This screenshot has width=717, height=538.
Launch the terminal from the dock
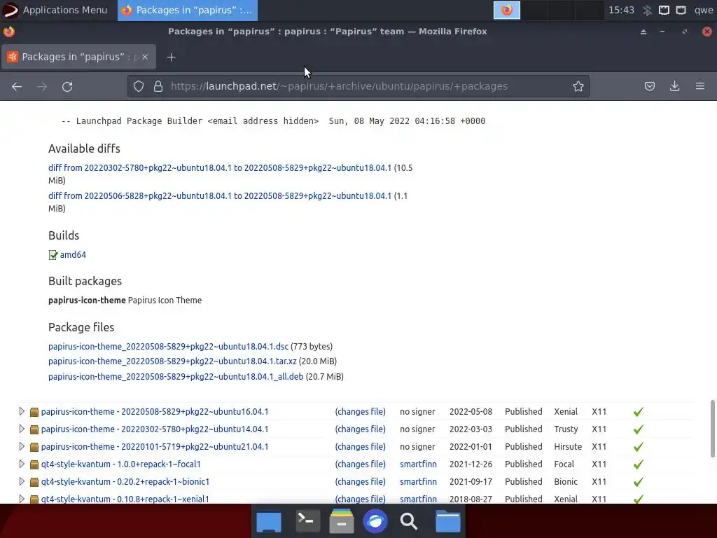[x=307, y=521]
